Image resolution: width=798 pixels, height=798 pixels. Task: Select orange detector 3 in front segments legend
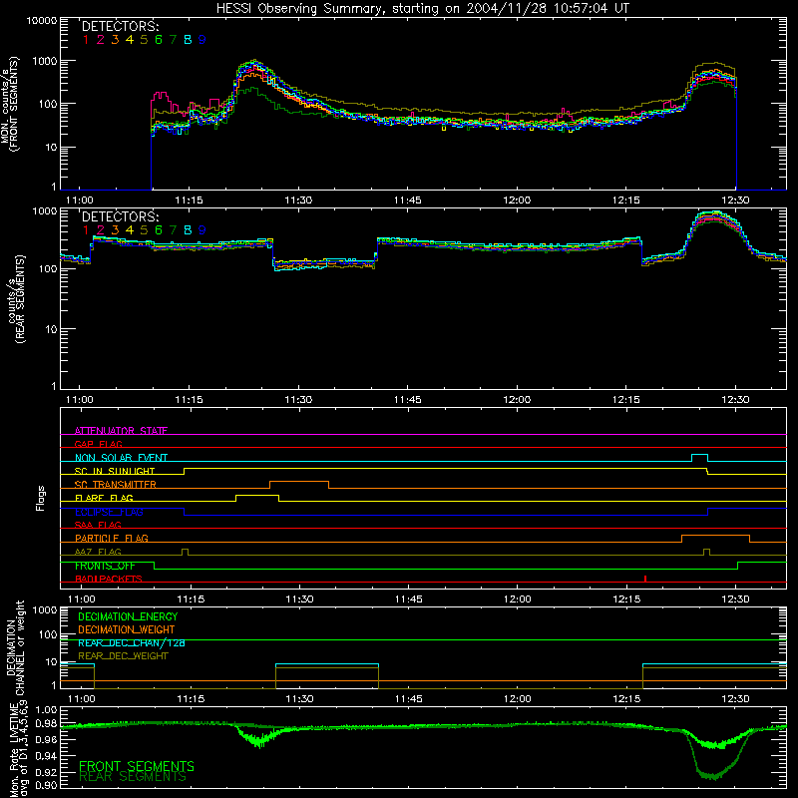click(115, 40)
